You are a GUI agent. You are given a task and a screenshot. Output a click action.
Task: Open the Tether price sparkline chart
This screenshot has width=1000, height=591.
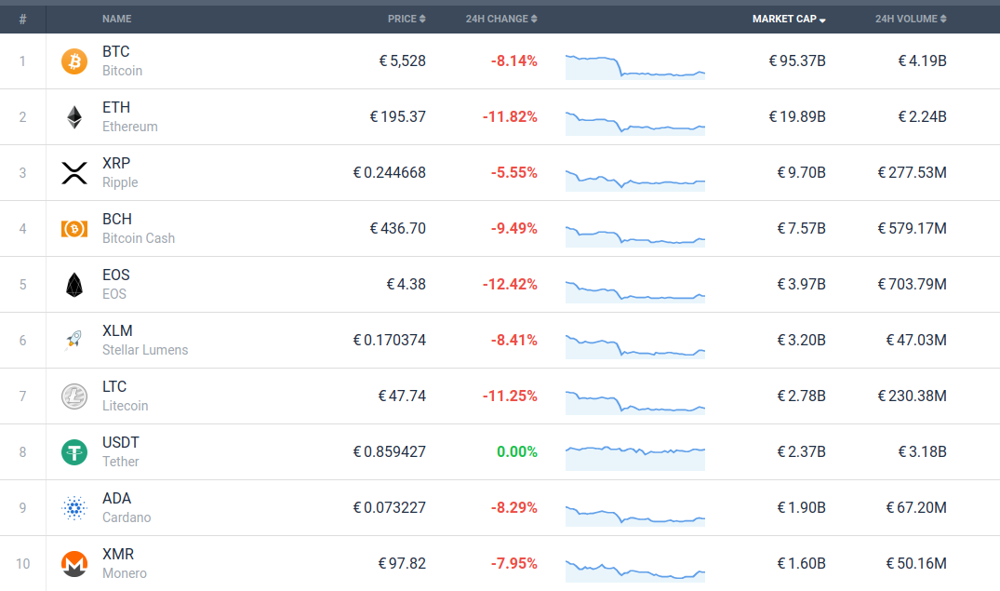coord(634,453)
